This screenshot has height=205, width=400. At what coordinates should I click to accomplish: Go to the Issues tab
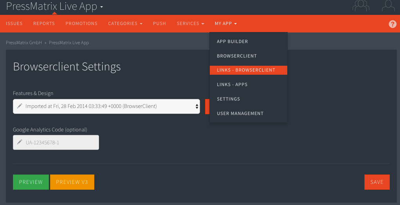[x=14, y=23]
